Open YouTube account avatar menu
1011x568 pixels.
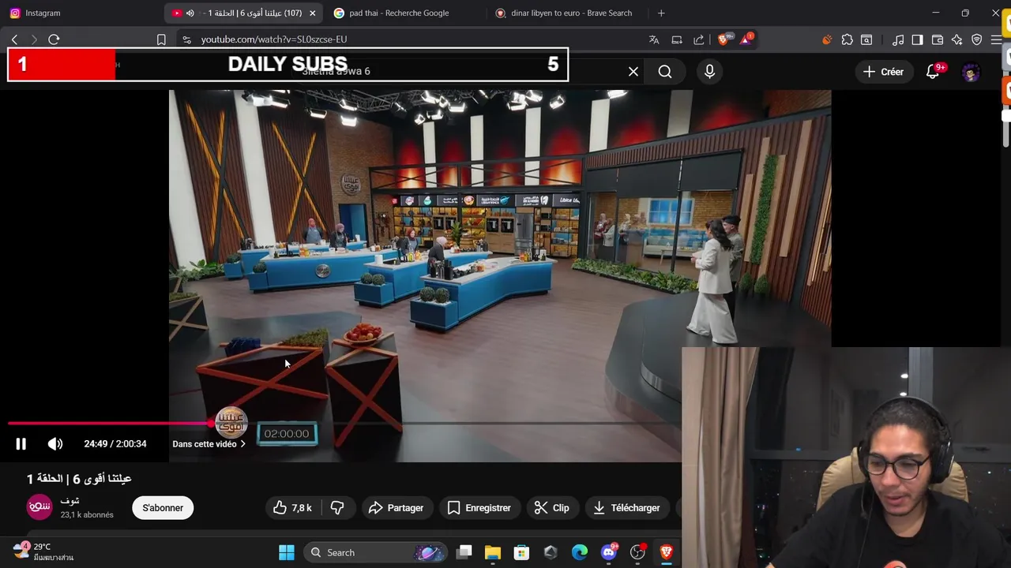971,72
